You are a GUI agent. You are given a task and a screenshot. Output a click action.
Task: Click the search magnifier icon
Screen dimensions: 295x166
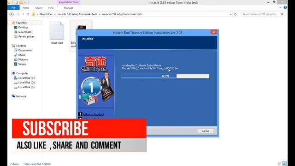pyautogui.click(x=282, y=14)
